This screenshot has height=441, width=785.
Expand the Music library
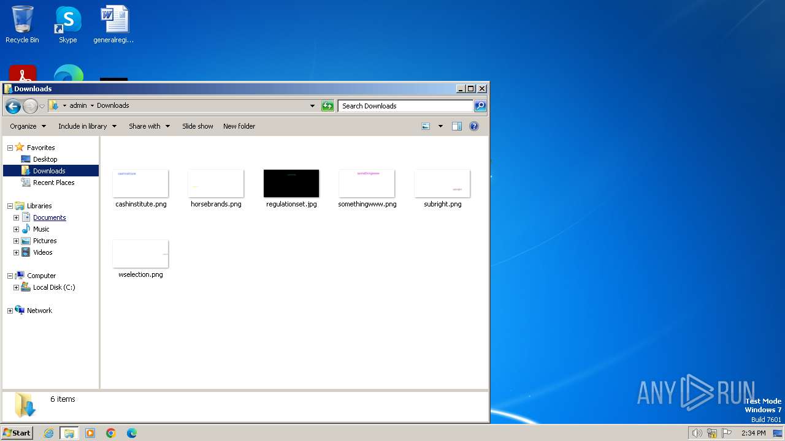(16, 229)
